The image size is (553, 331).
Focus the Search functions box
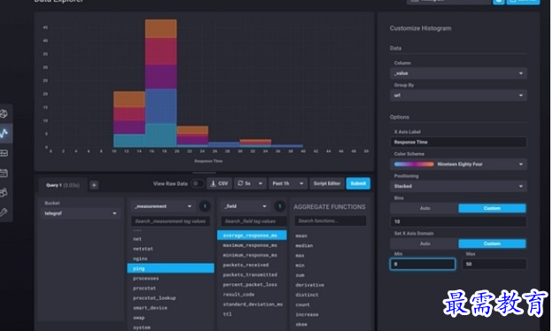point(330,220)
